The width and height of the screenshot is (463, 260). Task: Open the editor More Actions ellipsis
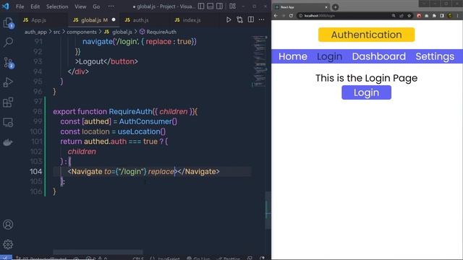pos(262,19)
